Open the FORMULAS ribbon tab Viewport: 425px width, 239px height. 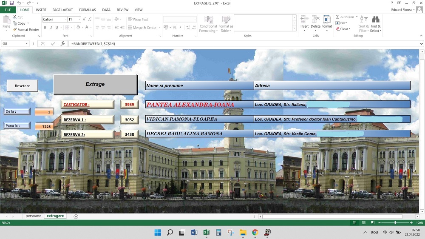(87, 10)
